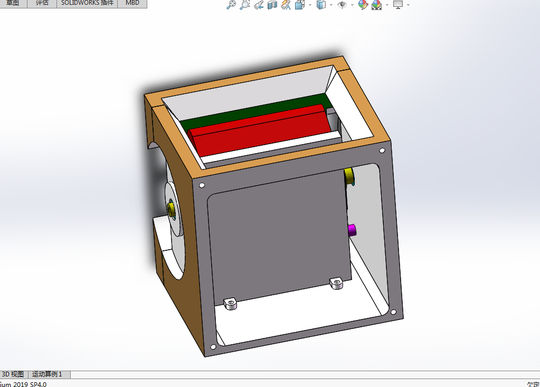The height and width of the screenshot is (387, 540).
Task: Select the yellow pulley inside the right opening
Action: point(349,176)
